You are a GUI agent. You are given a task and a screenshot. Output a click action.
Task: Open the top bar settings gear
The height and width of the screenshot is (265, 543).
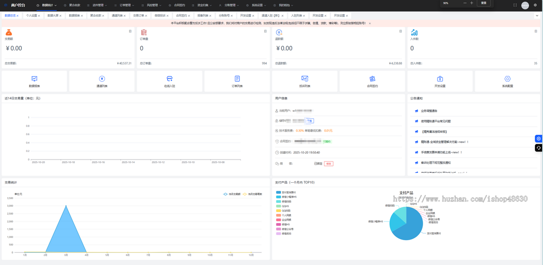tap(535, 5)
